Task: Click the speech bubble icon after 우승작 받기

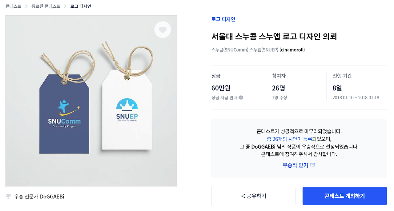Action: click(x=313, y=165)
